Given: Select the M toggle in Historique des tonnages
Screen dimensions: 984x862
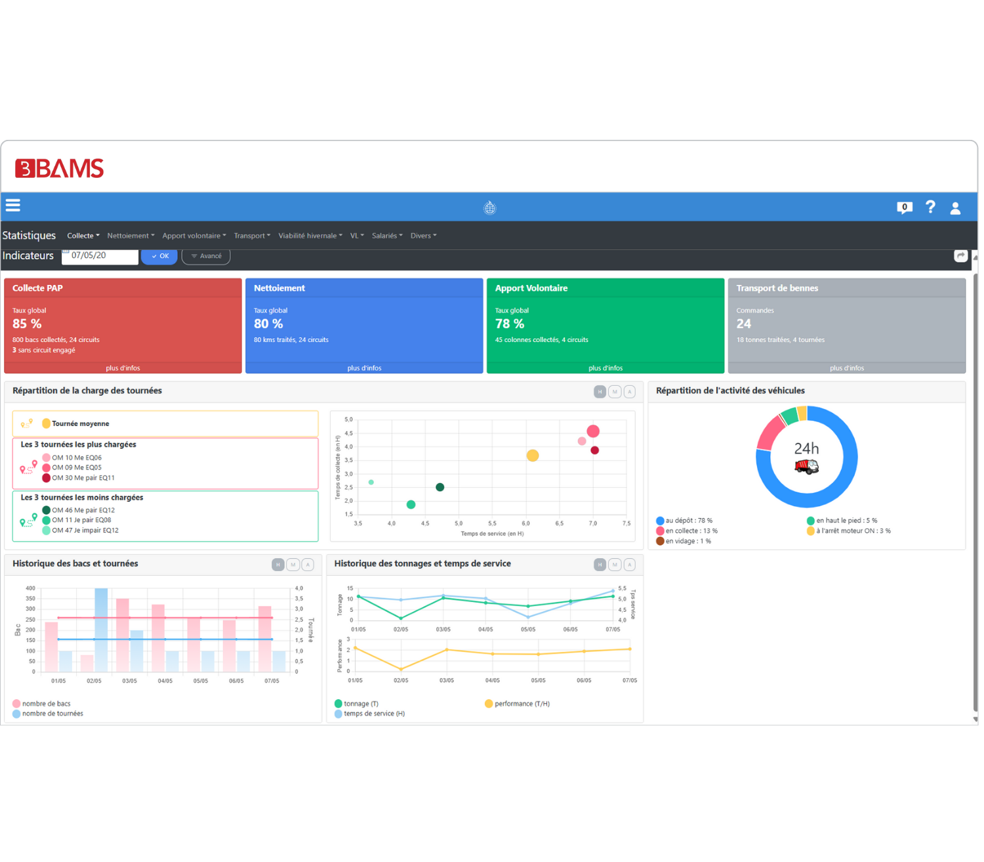Looking at the screenshot, I should (615, 565).
